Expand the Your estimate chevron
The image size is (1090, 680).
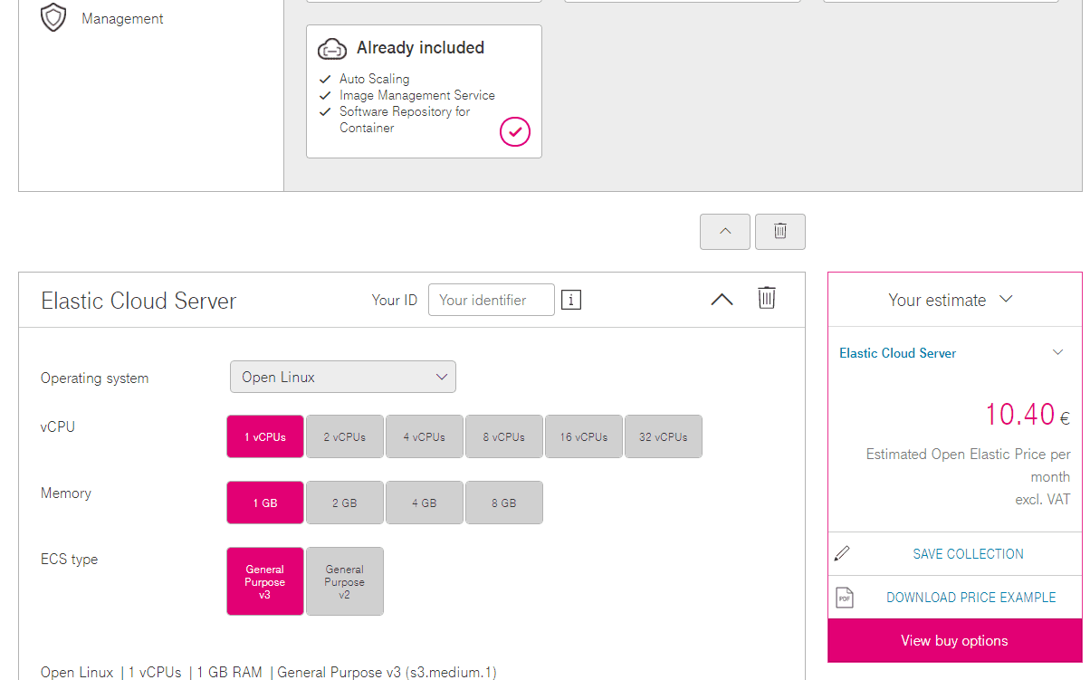(1006, 300)
